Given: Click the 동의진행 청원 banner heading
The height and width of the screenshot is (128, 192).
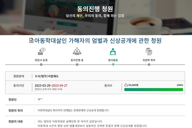Looking at the screenshot, I should [96, 8].
